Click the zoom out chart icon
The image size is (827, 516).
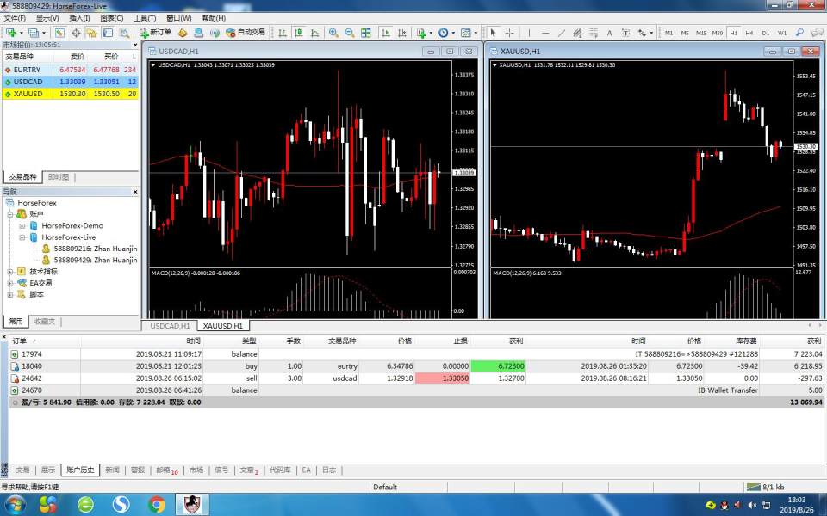(x=349, y=33)
